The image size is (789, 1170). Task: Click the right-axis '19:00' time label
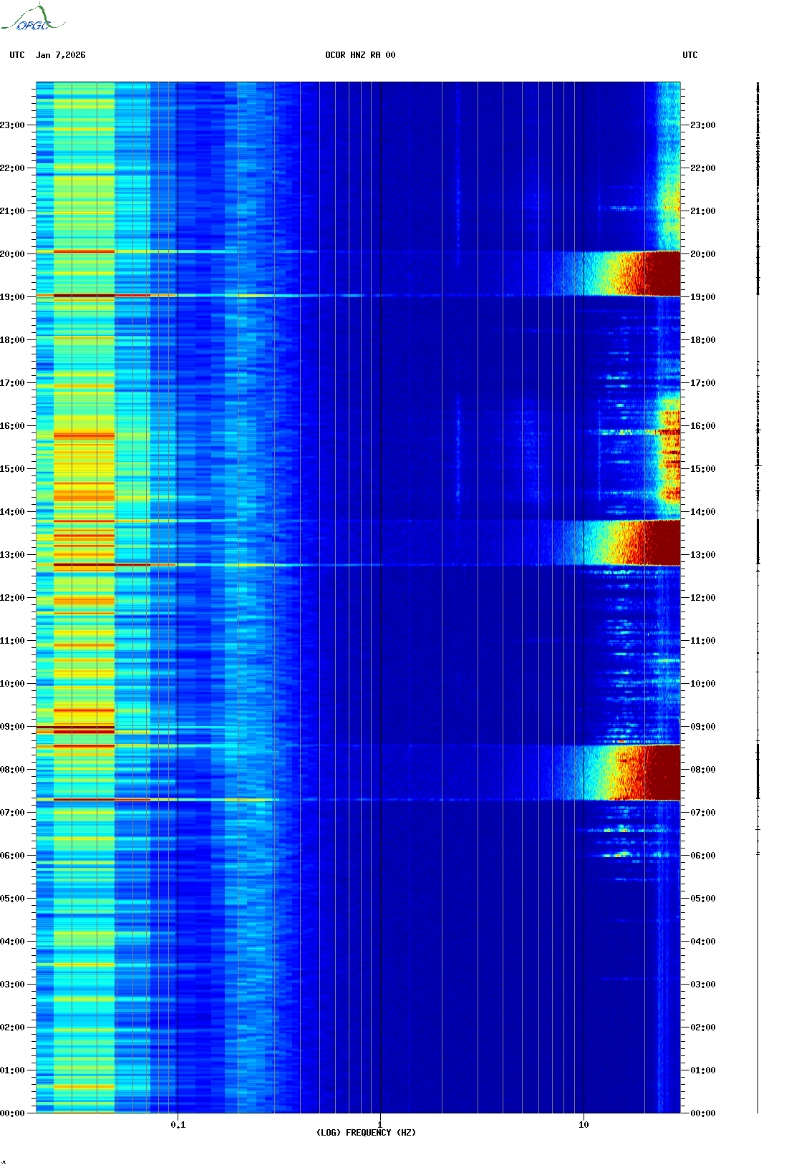[703, 297]
